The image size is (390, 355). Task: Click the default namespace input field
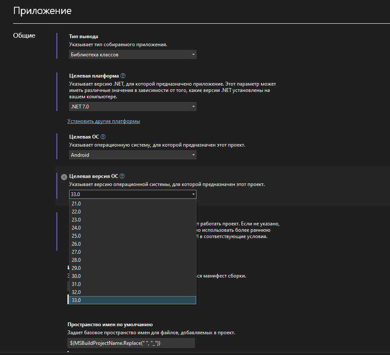132,343
